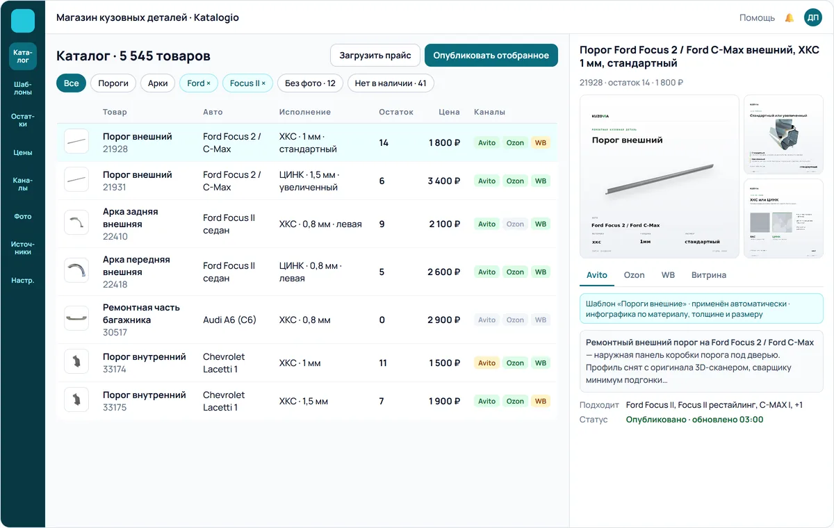Open the notifications bell
The image size is (834, 528).
790,18
